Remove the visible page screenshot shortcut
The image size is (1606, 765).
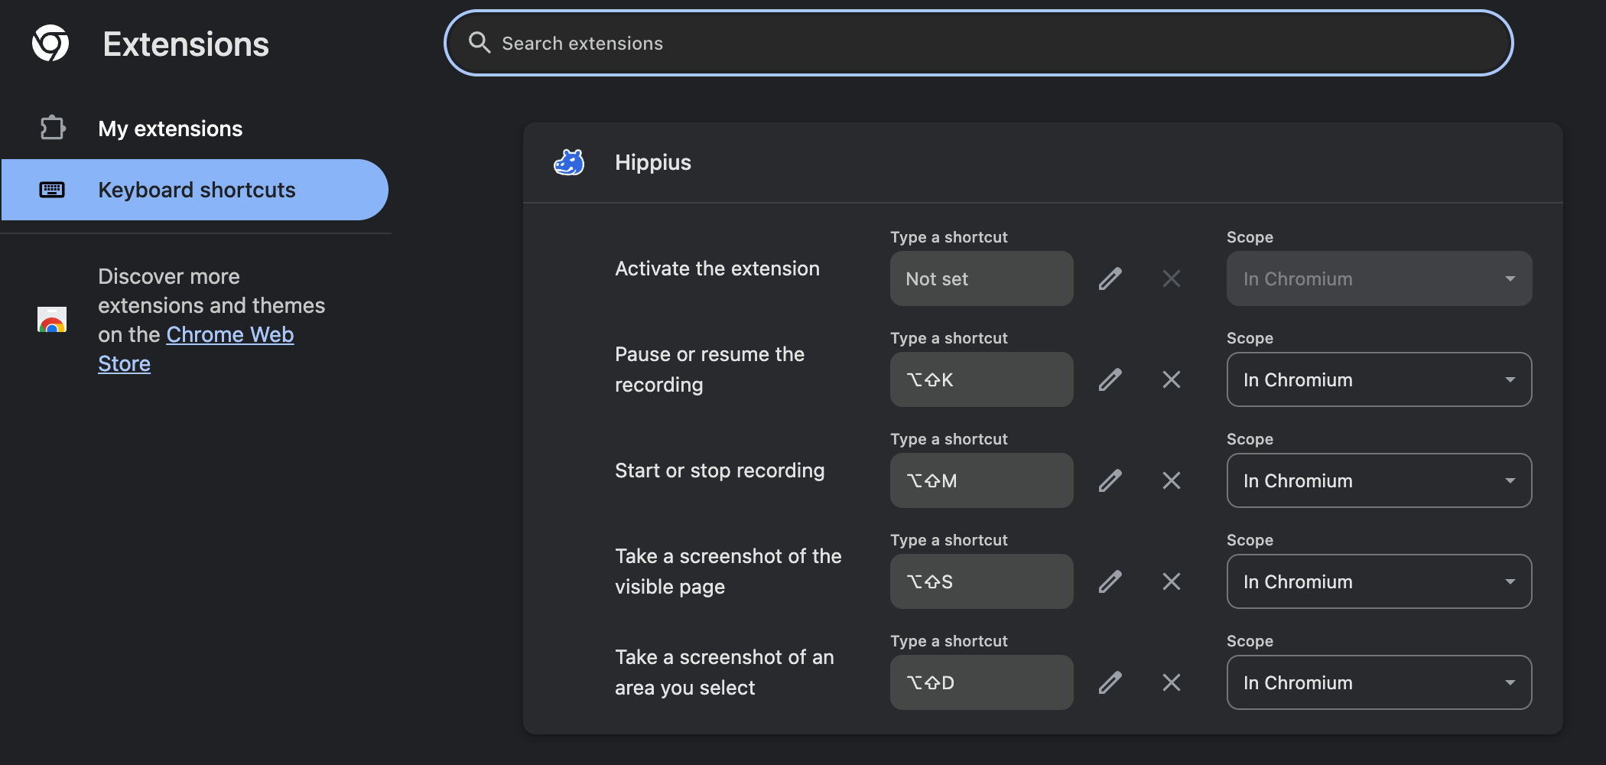point(1172,581)
